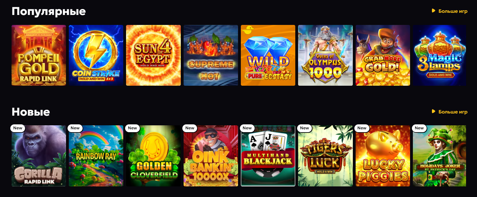Open the Pompeii Gold Rapid Link game
Image resolution: width=477 pixels, height=197 pixels.
coord(39,55)
